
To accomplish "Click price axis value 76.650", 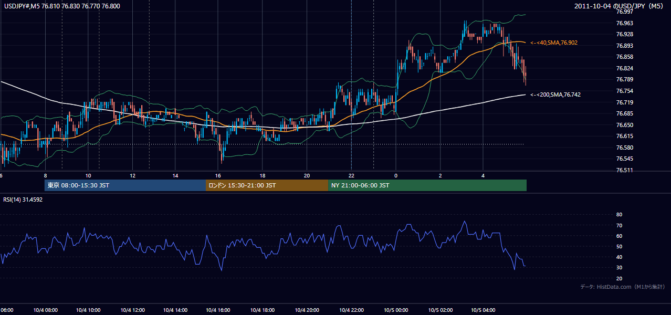I will point(624,125).
